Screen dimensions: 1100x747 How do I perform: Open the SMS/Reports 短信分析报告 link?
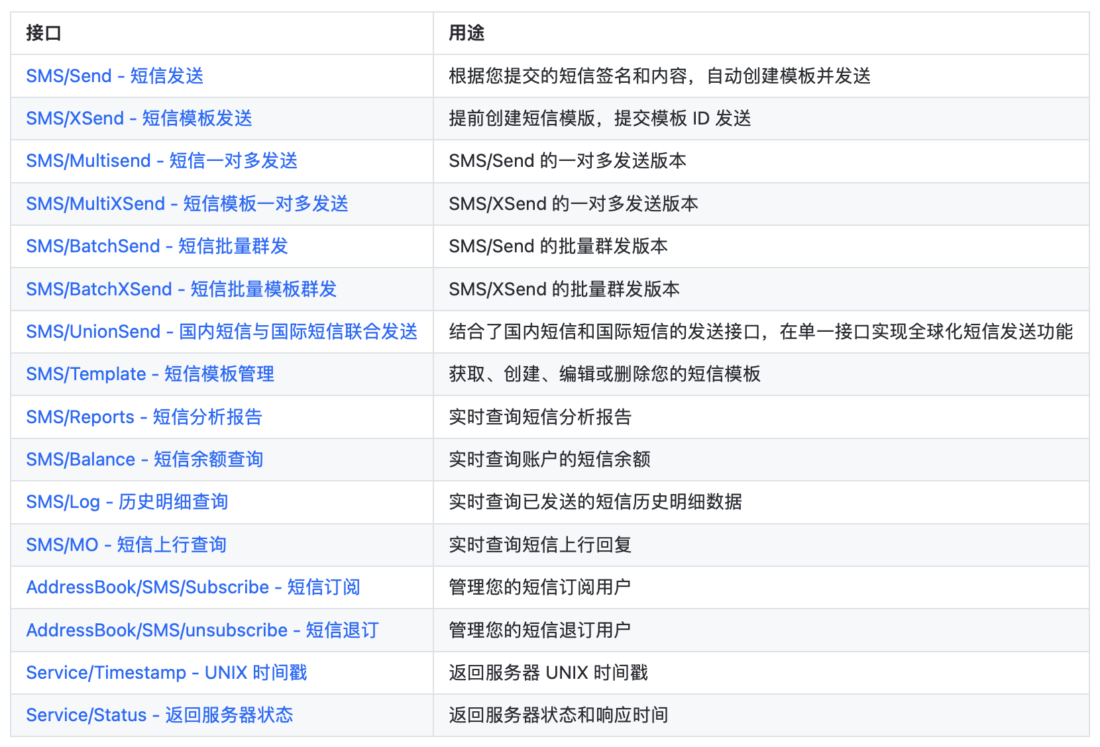(x=144, y=417)
